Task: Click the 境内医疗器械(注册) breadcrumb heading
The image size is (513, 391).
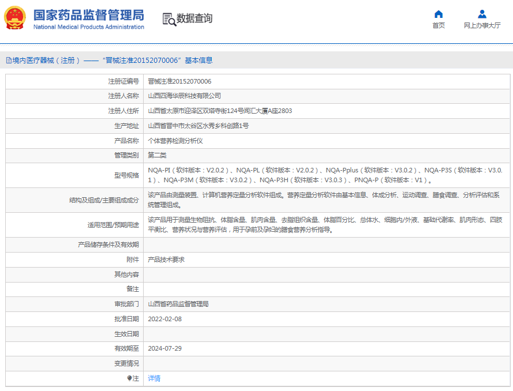Action: [x=46, y=61]
